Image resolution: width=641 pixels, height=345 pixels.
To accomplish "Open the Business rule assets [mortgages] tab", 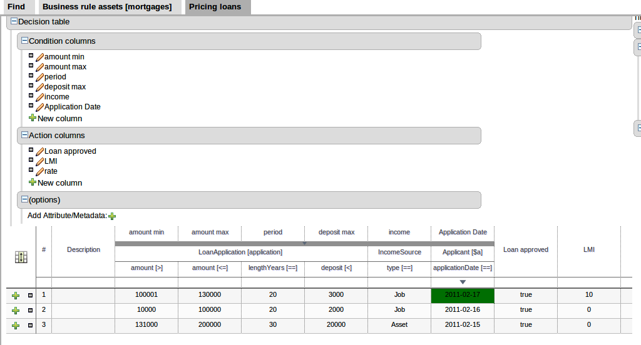I will tap(107, 7).
